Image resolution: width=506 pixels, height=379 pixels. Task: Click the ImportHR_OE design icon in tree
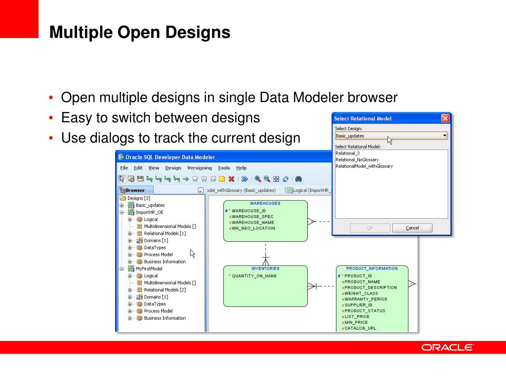131,212
